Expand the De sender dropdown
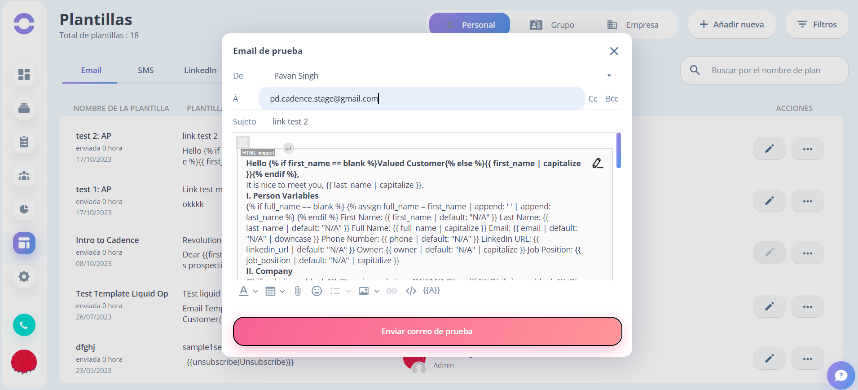The width and height of the screenshot is (858, 390). click(x=609, y=75)
